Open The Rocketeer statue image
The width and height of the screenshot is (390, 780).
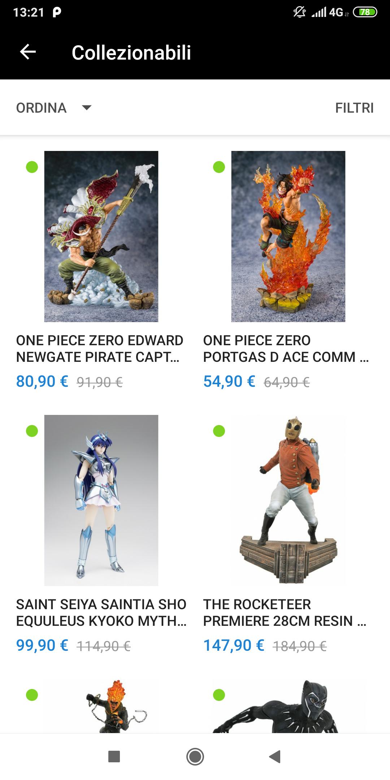pos(288,500)
